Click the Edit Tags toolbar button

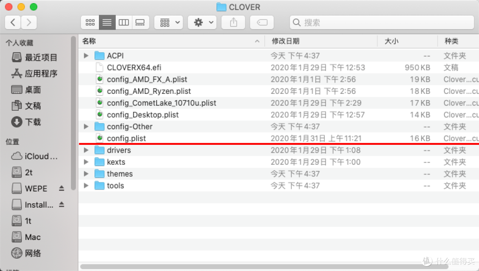click(x=262, y=22)
